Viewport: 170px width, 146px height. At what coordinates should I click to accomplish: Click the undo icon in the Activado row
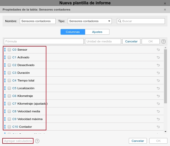point(158,57)
